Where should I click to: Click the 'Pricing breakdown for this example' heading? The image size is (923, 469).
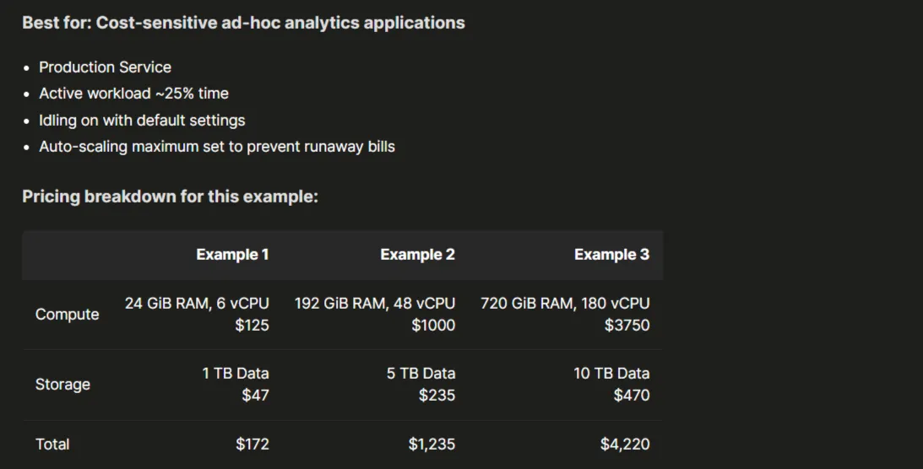pos(170,197)
